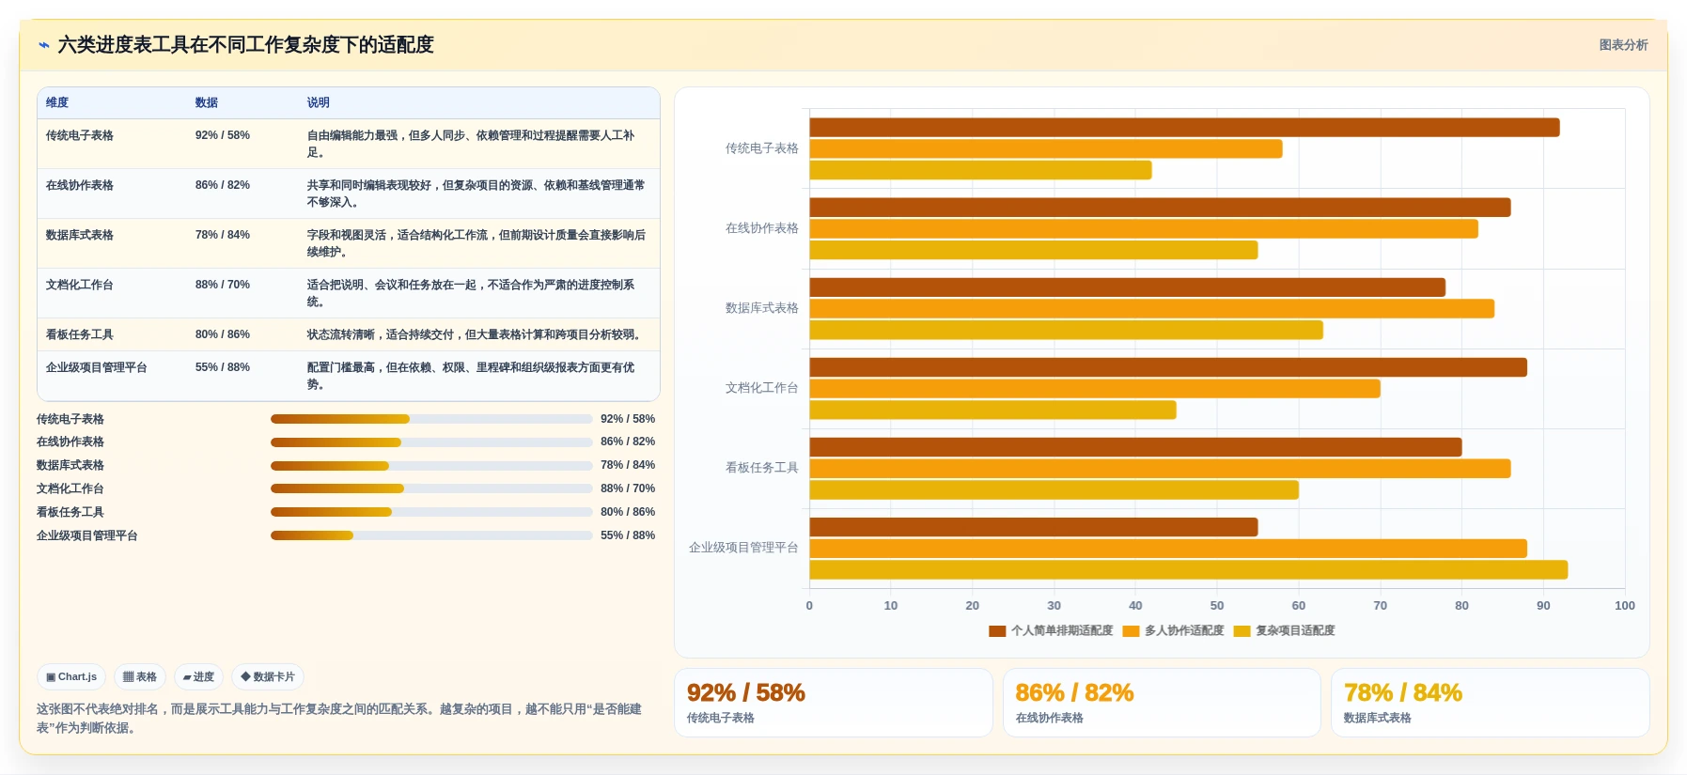Click 看板任务工具 middle orange bar in chart

pyautogui.click(x=1160, y=469)
